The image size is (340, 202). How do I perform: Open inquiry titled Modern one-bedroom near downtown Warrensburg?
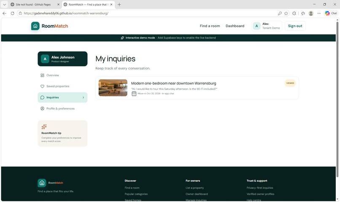coord(174,83)
